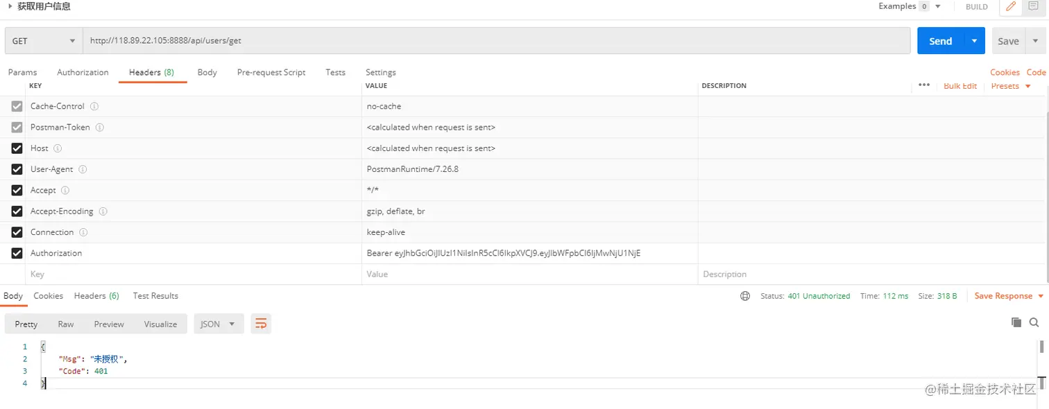Click the info icon next to Cache-Control
The width and height of the screenshot is (1049, 409).
pyautogui.click(x=94, y=106)
